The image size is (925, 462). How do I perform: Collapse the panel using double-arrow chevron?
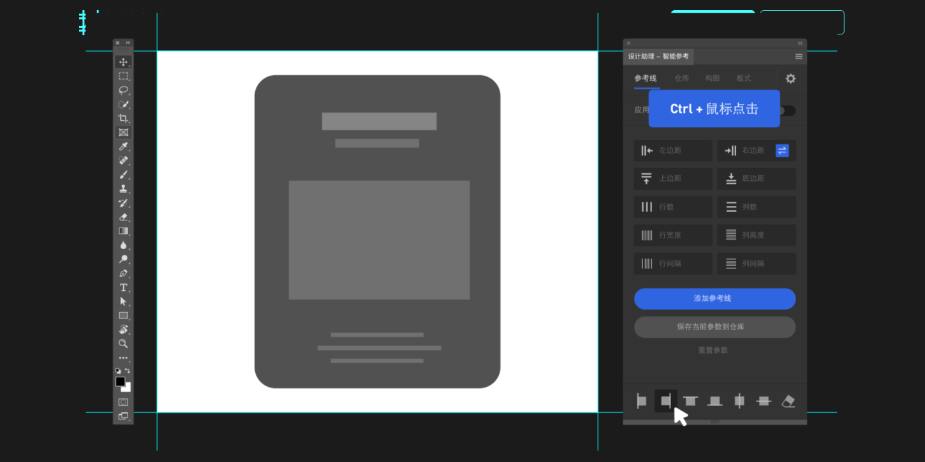tap(800, 43)
